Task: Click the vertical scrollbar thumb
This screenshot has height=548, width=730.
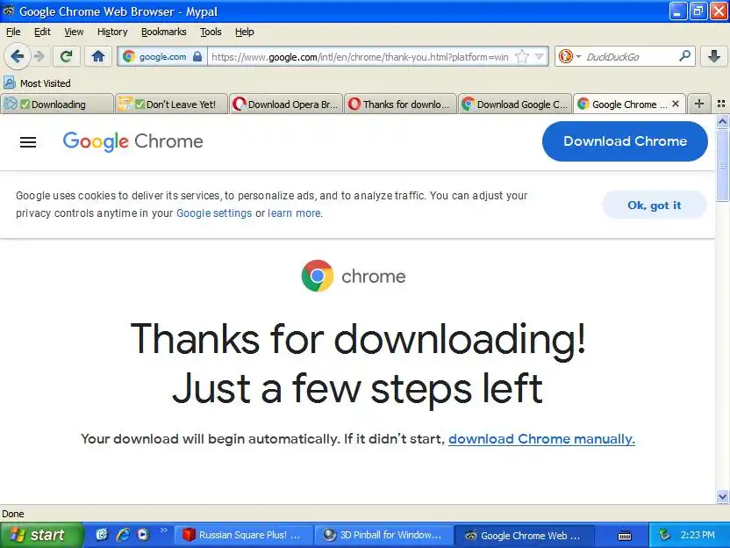Action: point(722,165)
